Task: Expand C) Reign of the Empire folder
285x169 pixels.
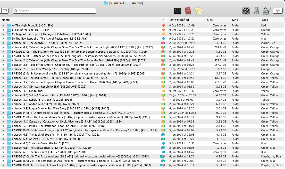Action: 3,34
